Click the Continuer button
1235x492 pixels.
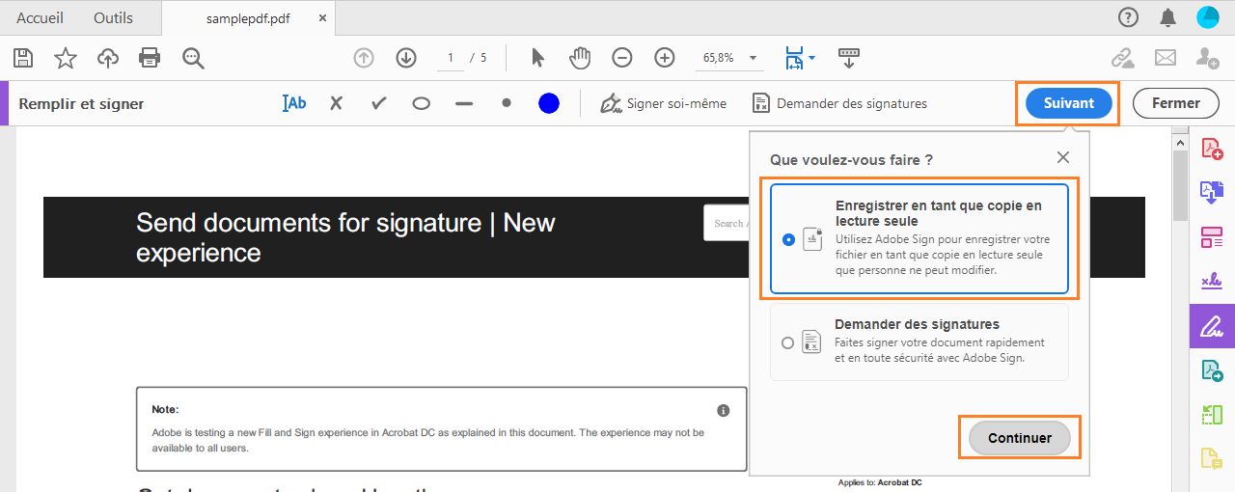pos(1020,438)
